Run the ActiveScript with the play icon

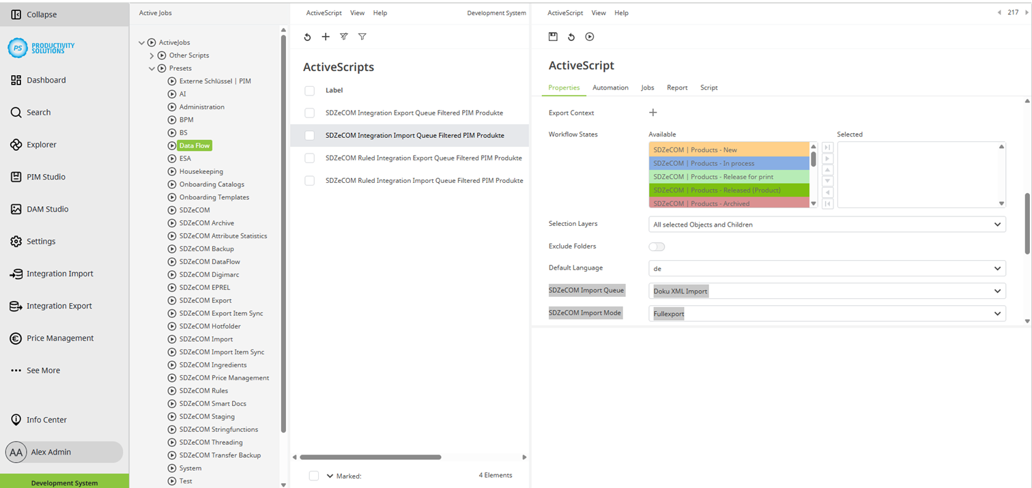coord(588,37)
